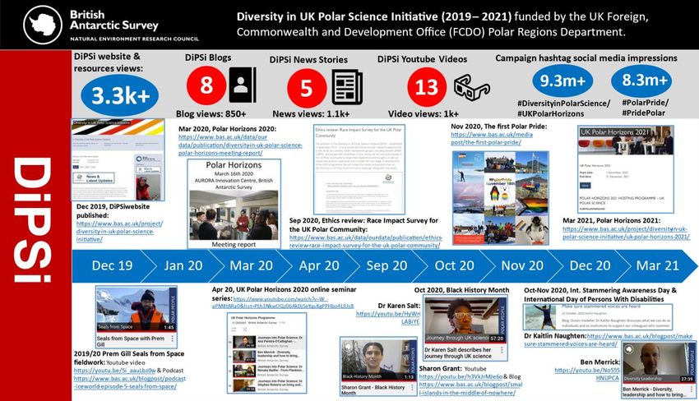Click the blue 8.3m+ impressions oval
The image size is (699, 401).
[641, 81]
